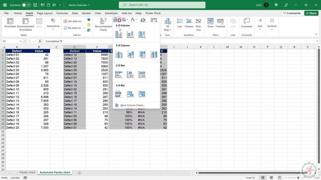Image resolution: width=321 pixels, height=180 pixels.
Task: Select cell containing Defect 12
Action: 75,54
